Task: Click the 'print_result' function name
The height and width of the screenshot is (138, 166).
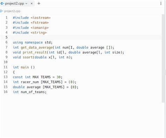Action: (x=35, y=52)
